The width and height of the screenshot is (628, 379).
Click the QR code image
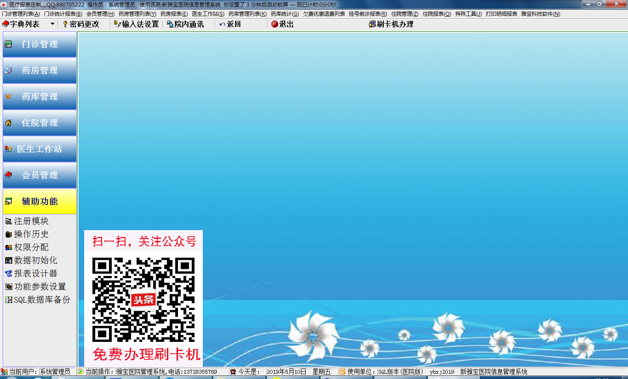[143, 300]
